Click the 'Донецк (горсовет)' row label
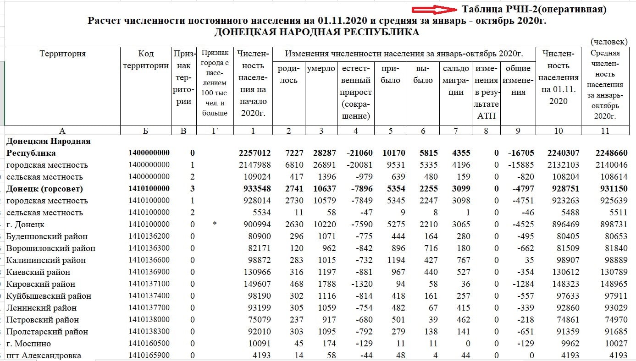This screenshot has height=361, width=636. pos(44,189)
